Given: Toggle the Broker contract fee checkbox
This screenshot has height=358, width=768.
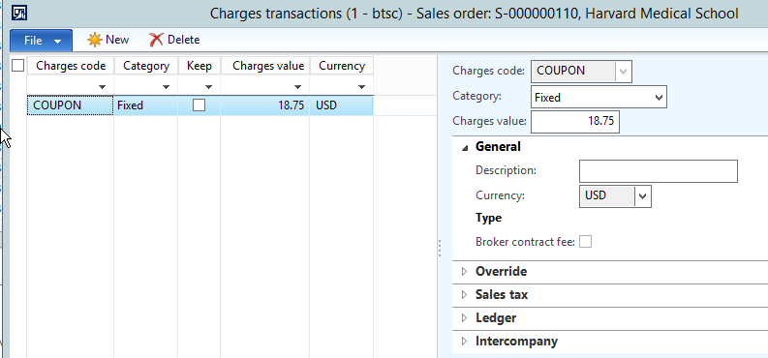Looking at the screenshot, I should click(585, 242).
